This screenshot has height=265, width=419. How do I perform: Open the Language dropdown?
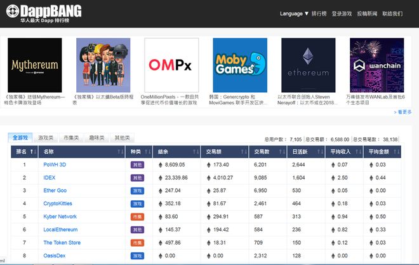tap(294, 13)
